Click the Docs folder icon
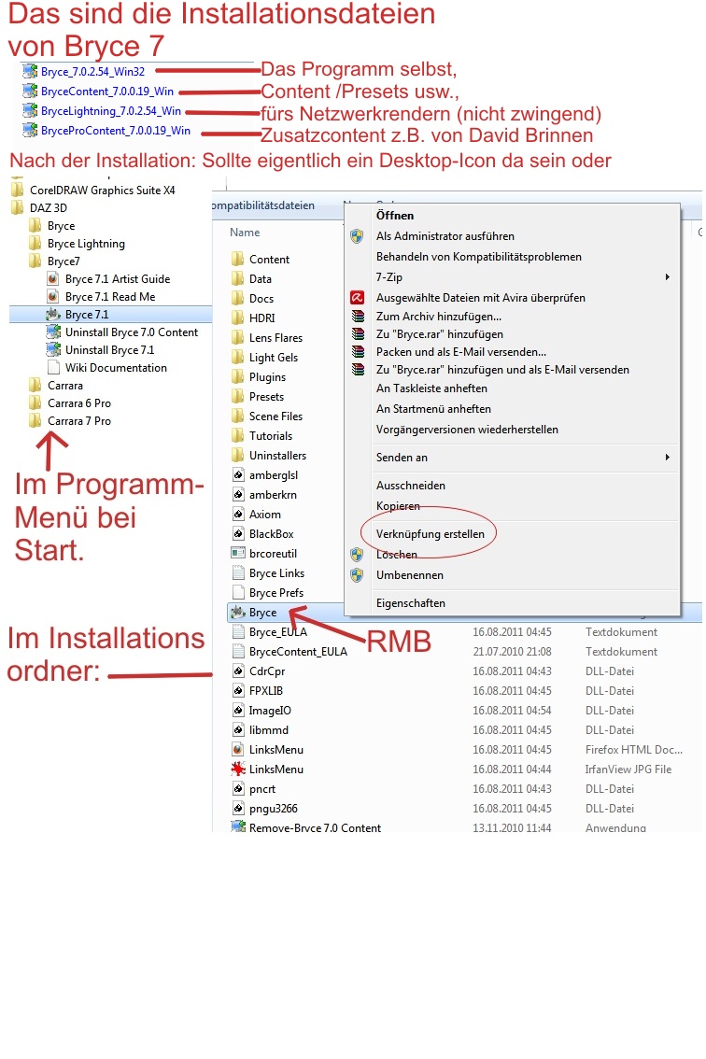The width and height of the screenshot is (706, 1059). 238,298
